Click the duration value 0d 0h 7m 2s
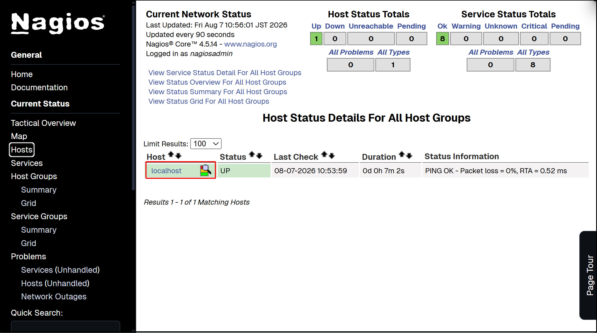597x333 pixels. [x=384, y=171]
